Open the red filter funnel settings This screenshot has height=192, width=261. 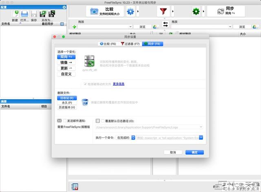pos(163,11)
